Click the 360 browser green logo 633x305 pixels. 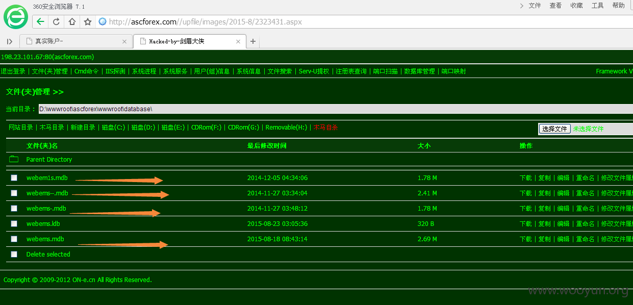click(16, 16)
